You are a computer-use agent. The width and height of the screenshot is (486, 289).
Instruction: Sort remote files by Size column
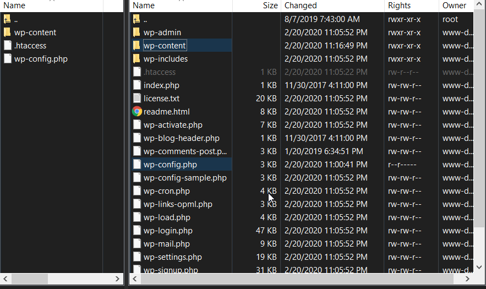[256, 6]
